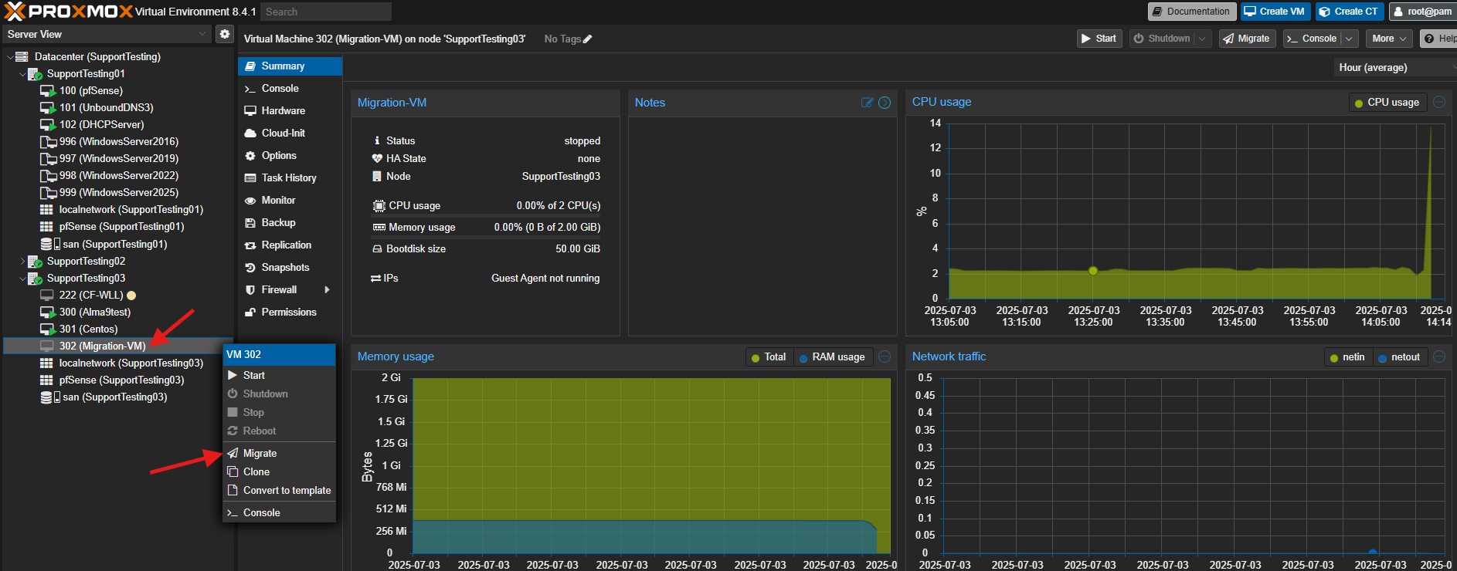Click Create CT button
Viewport: 1457px width, 571px height.
click(1349, 12)
